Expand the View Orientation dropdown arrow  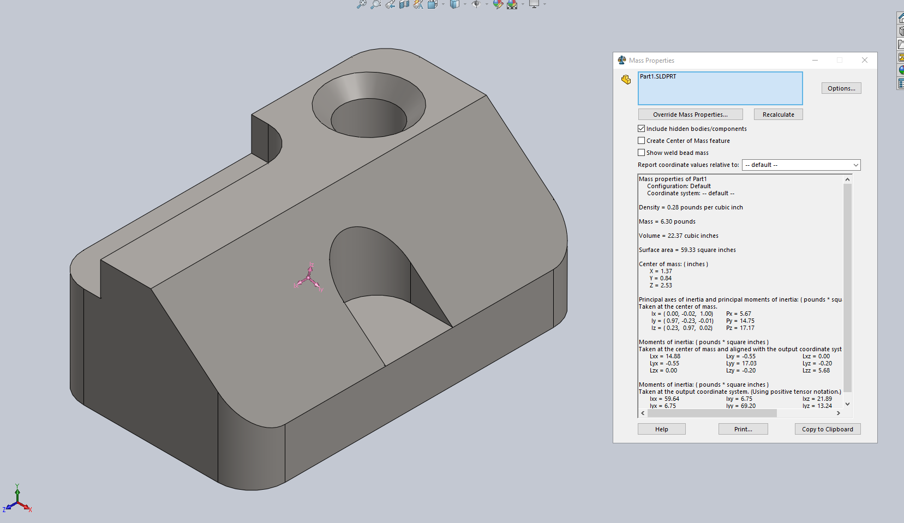[x=443, y=4]
